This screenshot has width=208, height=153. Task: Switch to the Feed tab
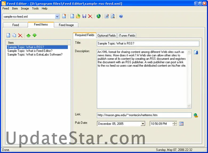(x=15, y=25)
